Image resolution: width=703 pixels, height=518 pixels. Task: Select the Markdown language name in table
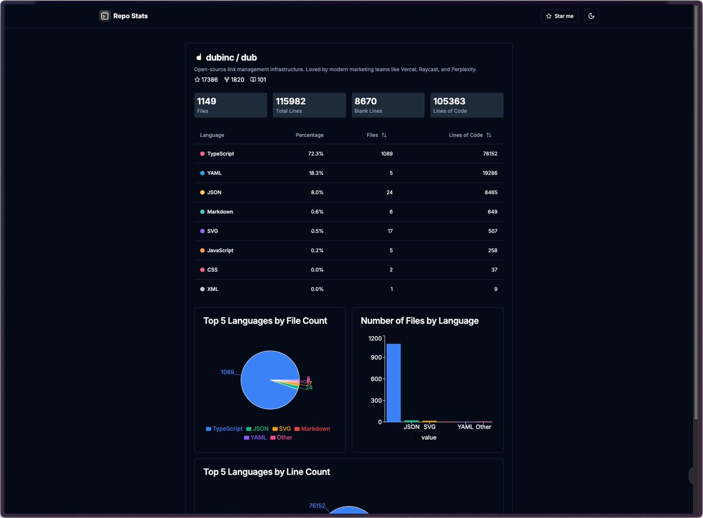(x=220, y=212)
